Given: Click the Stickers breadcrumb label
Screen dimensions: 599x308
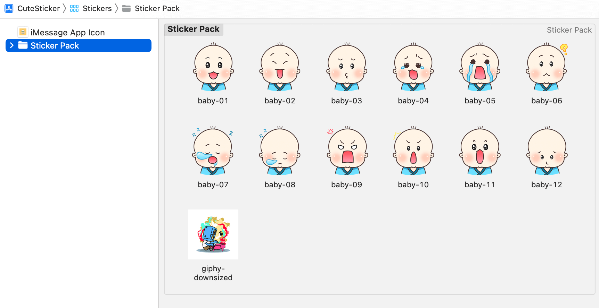Looking at the screenshot, I should click(x=97, y=8).
